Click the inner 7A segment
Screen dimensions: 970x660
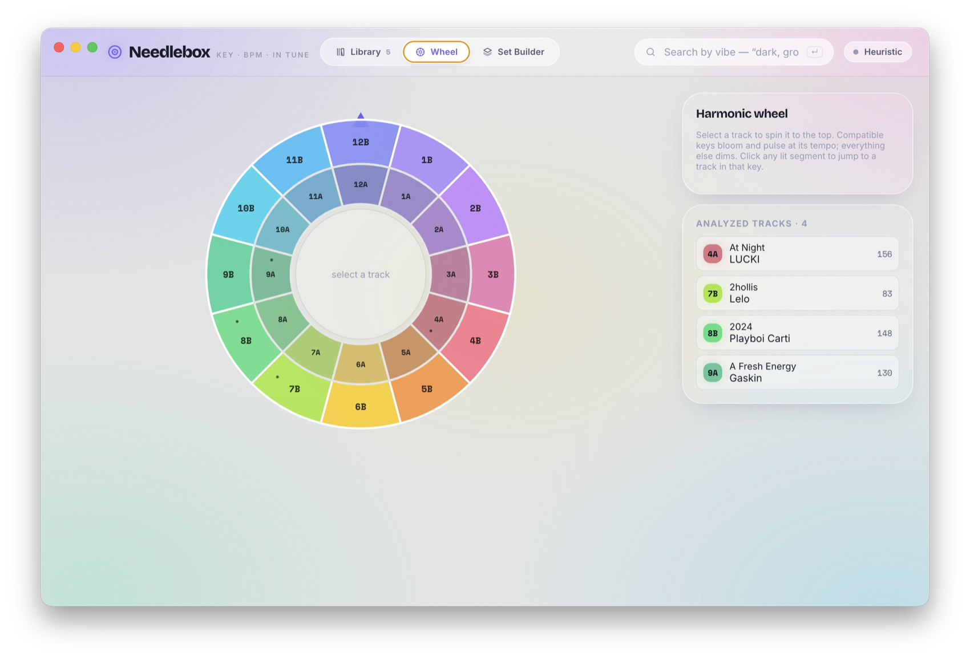coord(316,353)
